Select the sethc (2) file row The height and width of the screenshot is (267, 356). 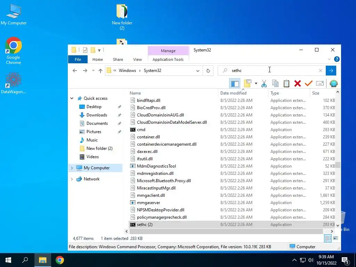(x=232, y=225)
